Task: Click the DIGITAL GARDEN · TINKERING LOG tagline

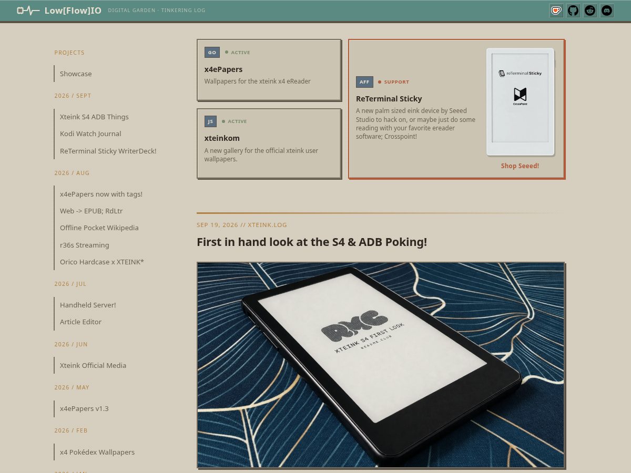Action: point(157,11)
